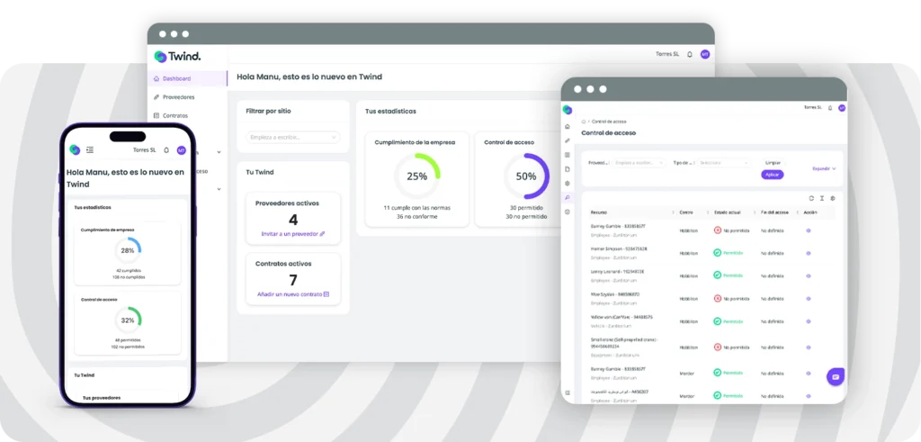This screenshot has height=442, width=921.
Task: View action for Homer Simpson row
Action: (x=809, y=253)
